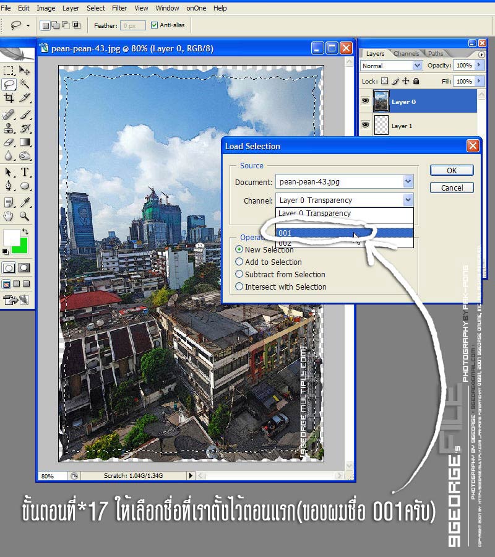Choose Intersect with selection mode in options bar

point(76,25)
